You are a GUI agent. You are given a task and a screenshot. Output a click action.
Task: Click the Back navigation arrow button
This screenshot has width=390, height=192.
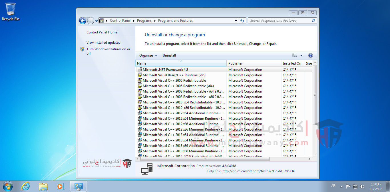[83, 21]
